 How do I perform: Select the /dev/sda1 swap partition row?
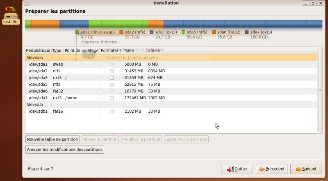point(171,65)
